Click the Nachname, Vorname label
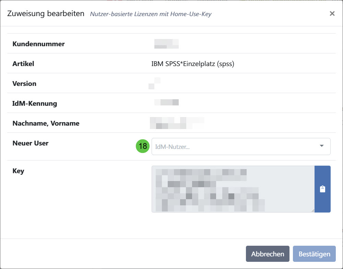343x269 pixels. [x=46, y=123]
